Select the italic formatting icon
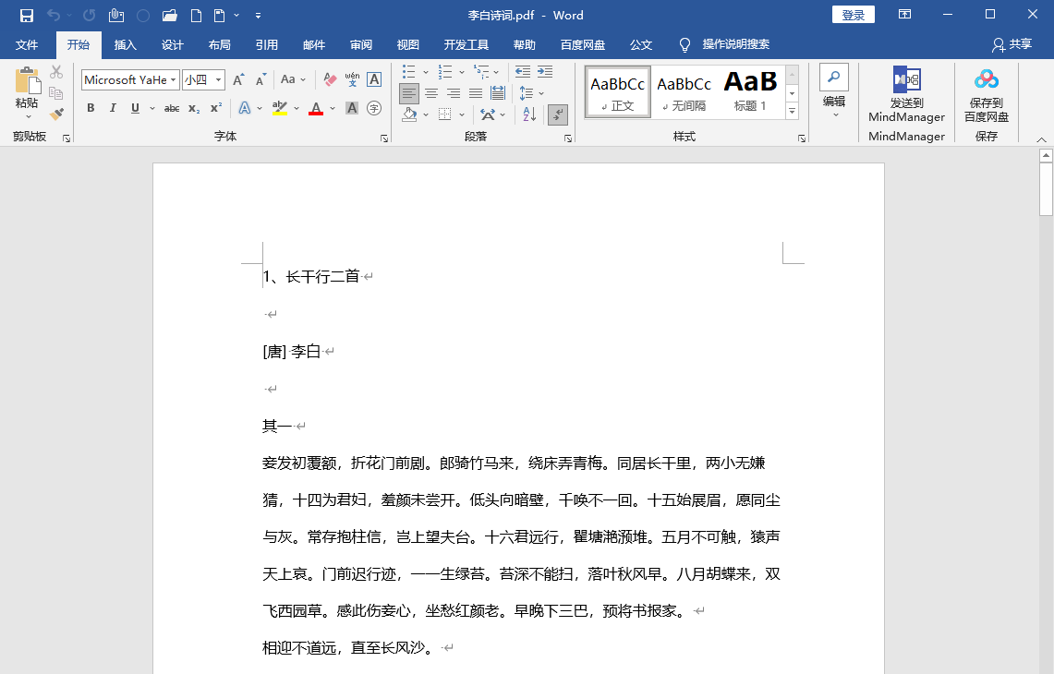Viewport: 1054px width, 674px height. [113, 108]
